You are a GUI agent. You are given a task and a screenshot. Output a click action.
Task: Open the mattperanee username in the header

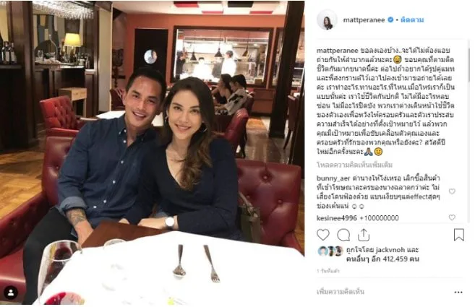(364, 20)
